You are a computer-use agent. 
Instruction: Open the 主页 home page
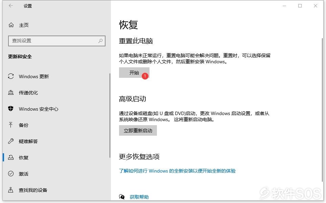pos(24,25)
